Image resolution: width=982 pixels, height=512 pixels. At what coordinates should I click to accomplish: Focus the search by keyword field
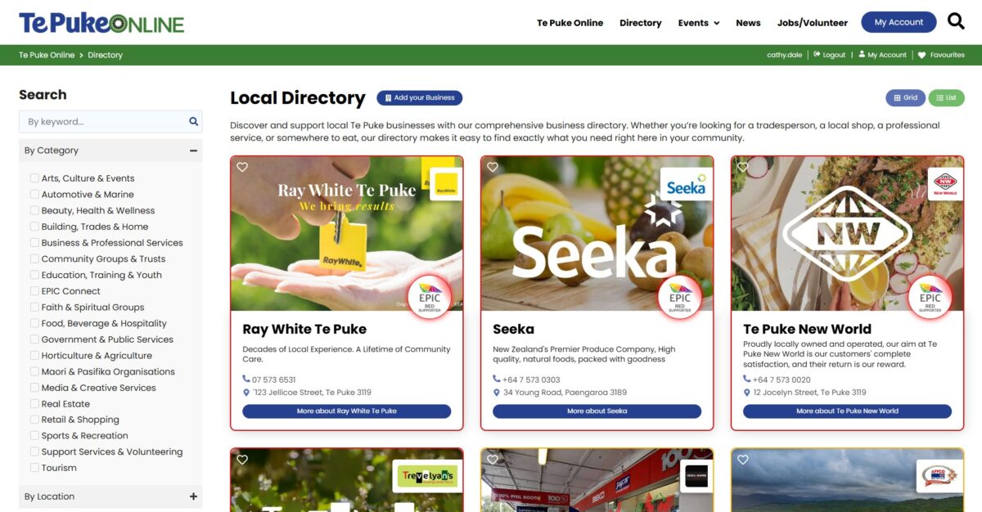pos(110,121)
